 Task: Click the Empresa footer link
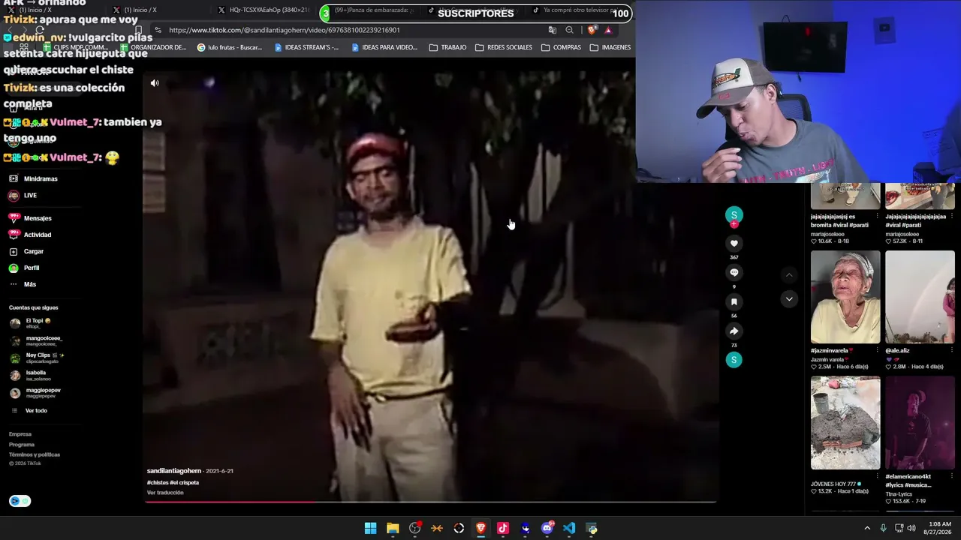coord(20,434)
